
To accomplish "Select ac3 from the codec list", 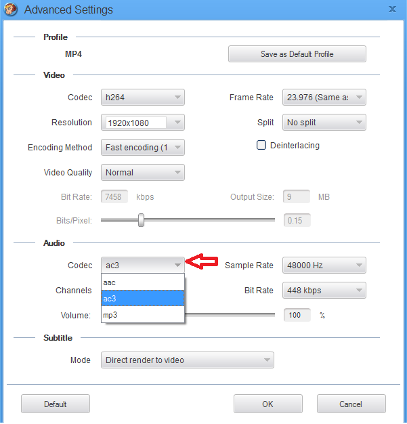I will coord(143,299).
